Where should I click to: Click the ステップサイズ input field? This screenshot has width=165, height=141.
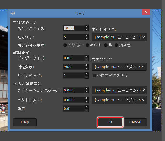(x=74, y=28)
